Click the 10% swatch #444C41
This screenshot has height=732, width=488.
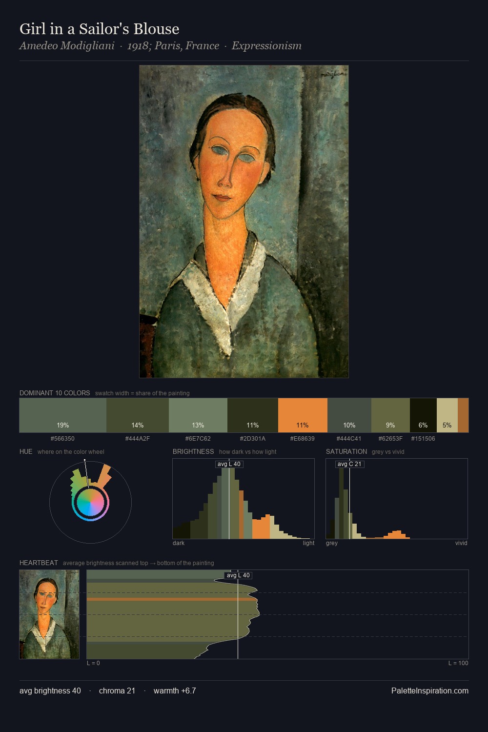tap(349, 415)
